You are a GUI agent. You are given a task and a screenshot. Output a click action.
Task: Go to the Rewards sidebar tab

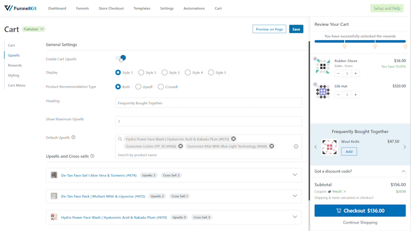14,65
